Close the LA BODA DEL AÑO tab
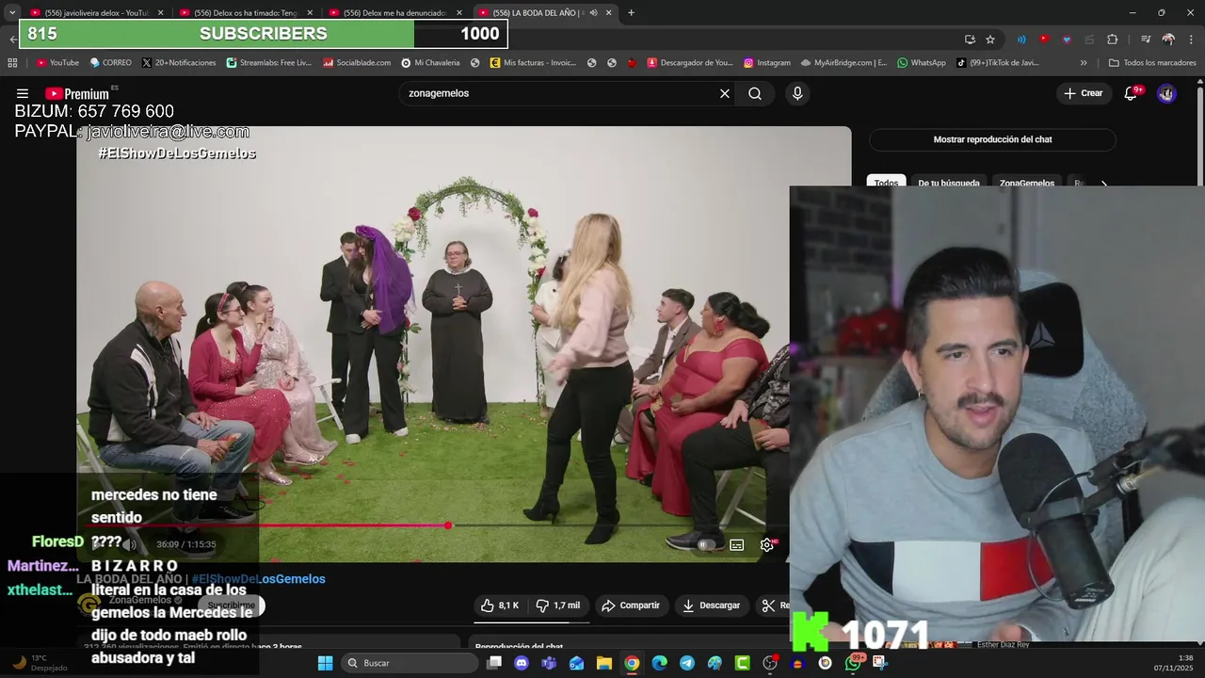This screenshot has height=678, width=1205. pyautogui.click(x=609, y=13)
